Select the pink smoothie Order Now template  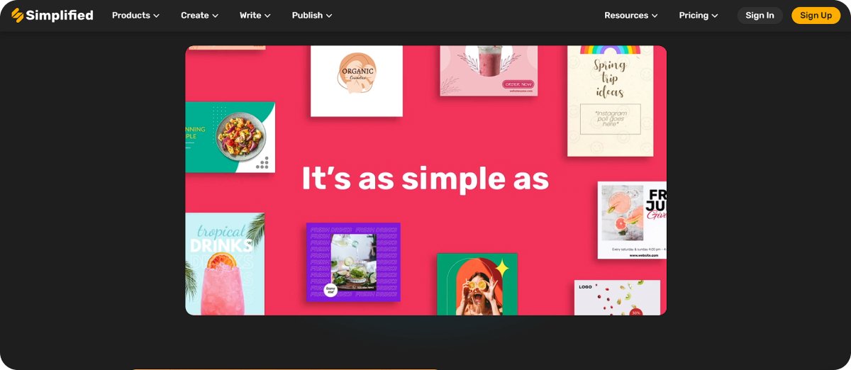[489, 70]
